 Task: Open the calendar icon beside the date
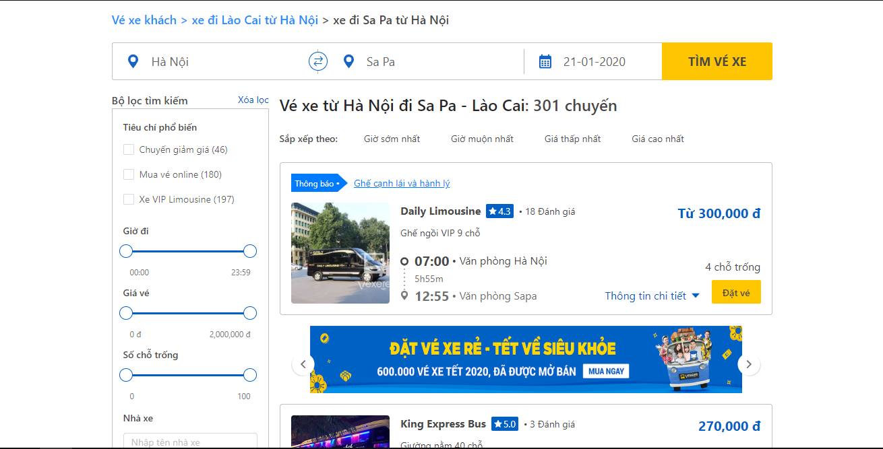coord(545,61)
